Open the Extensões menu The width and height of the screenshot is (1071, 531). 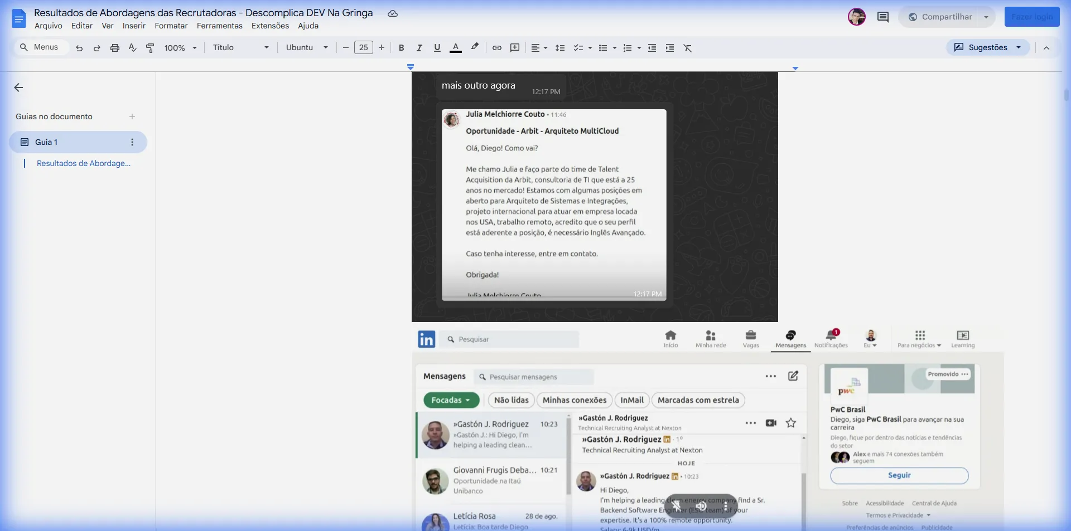pos(270,26)
